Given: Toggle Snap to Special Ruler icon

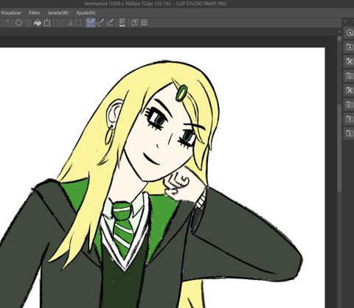Looking at the screenshot, I should click(x=100, y=23).
